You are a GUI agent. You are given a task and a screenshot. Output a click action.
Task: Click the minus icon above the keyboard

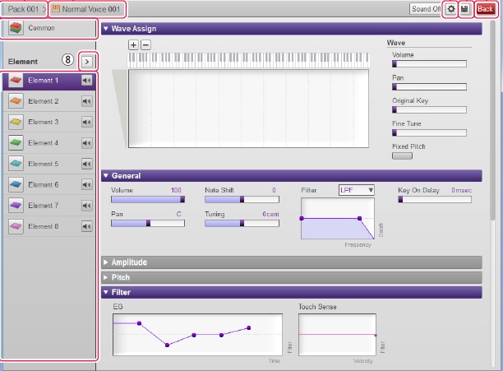145,44
